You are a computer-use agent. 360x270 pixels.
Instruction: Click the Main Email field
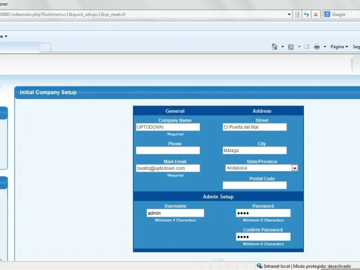[168, 168]
